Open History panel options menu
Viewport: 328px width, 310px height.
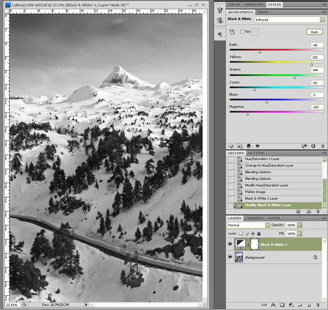pos(324,153)
